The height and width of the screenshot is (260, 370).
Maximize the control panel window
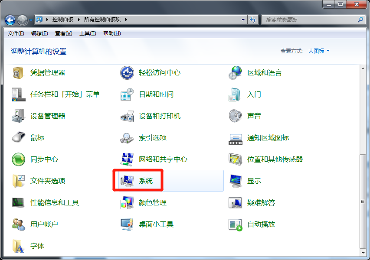coord(341,4)
